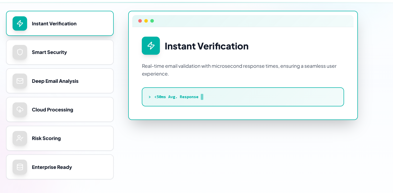Select the Enterprise Ready feature card
This screenshot has height=193, width=393.
60,167
